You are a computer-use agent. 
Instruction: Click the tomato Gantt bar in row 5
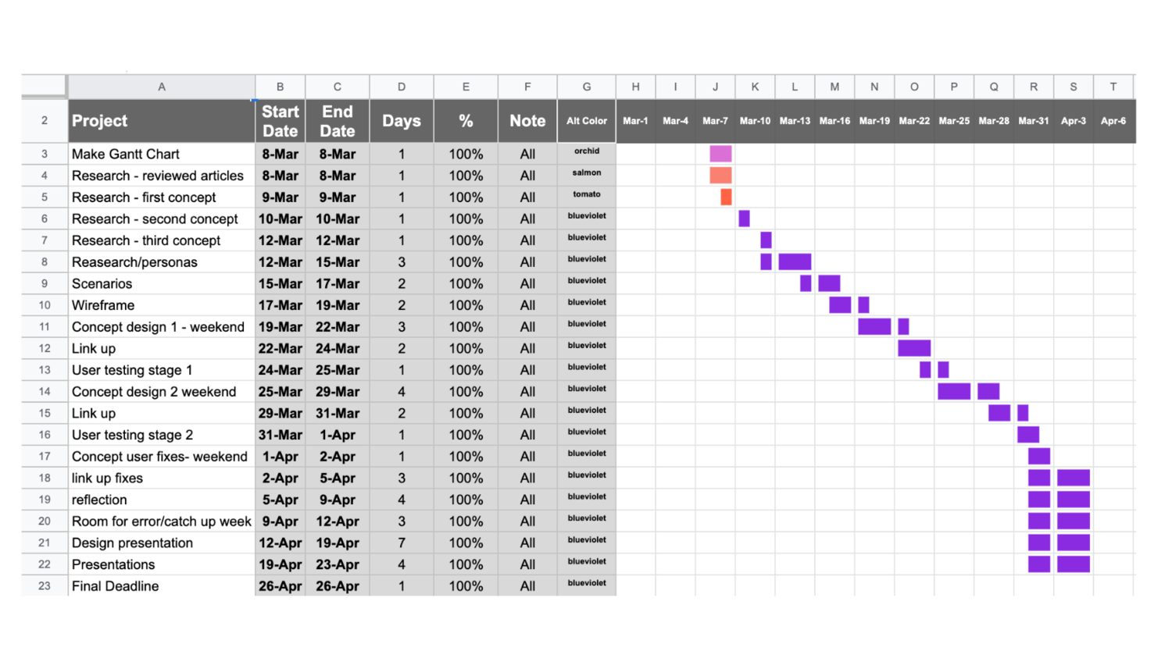[x=726, y=197]
